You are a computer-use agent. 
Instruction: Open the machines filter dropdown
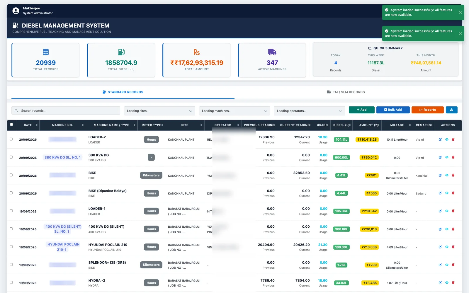pyautogui.click(x=235, y=111)
